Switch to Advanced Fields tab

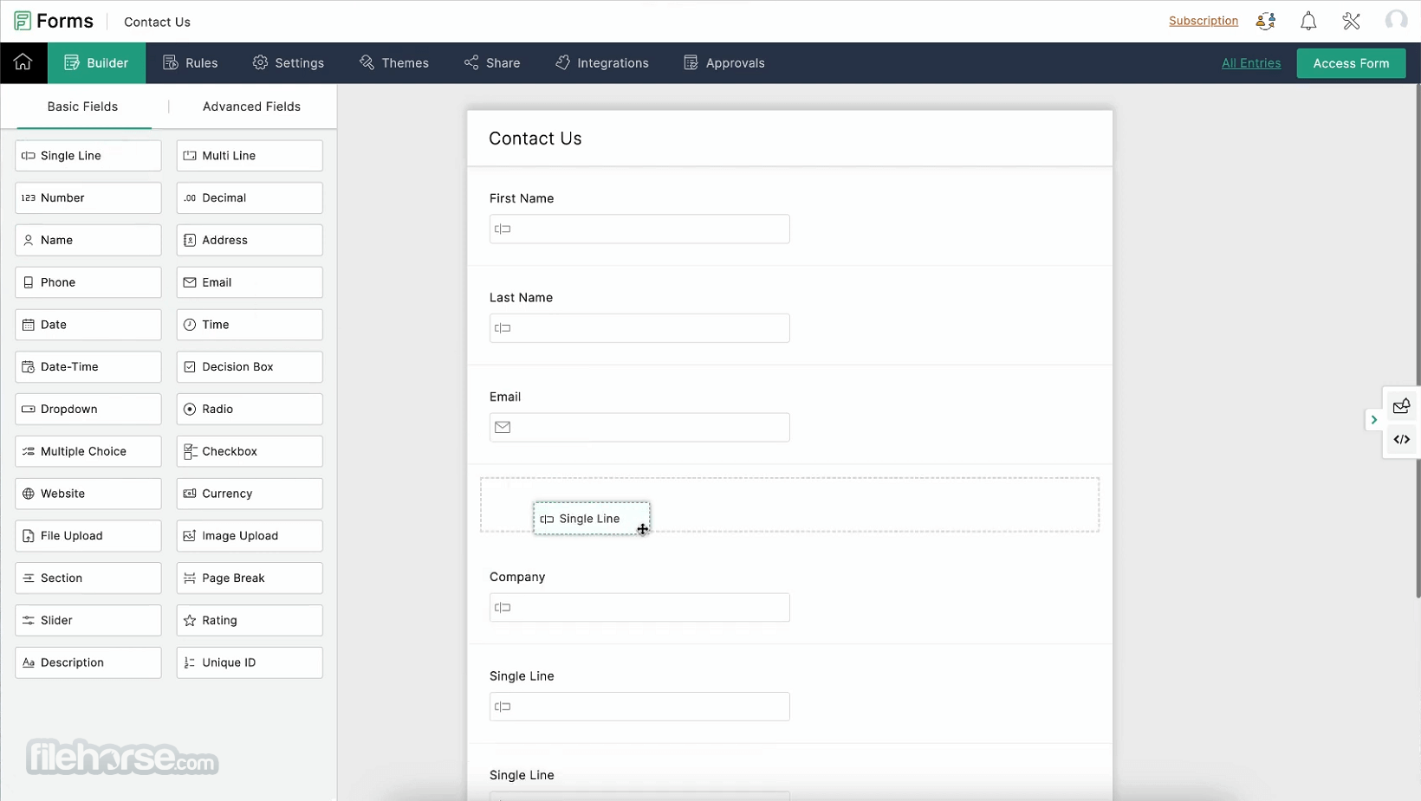point(251,107)
